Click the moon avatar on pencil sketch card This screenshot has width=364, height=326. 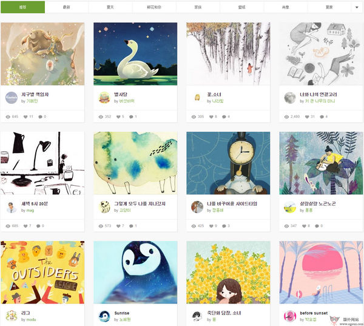pos(290,98)
